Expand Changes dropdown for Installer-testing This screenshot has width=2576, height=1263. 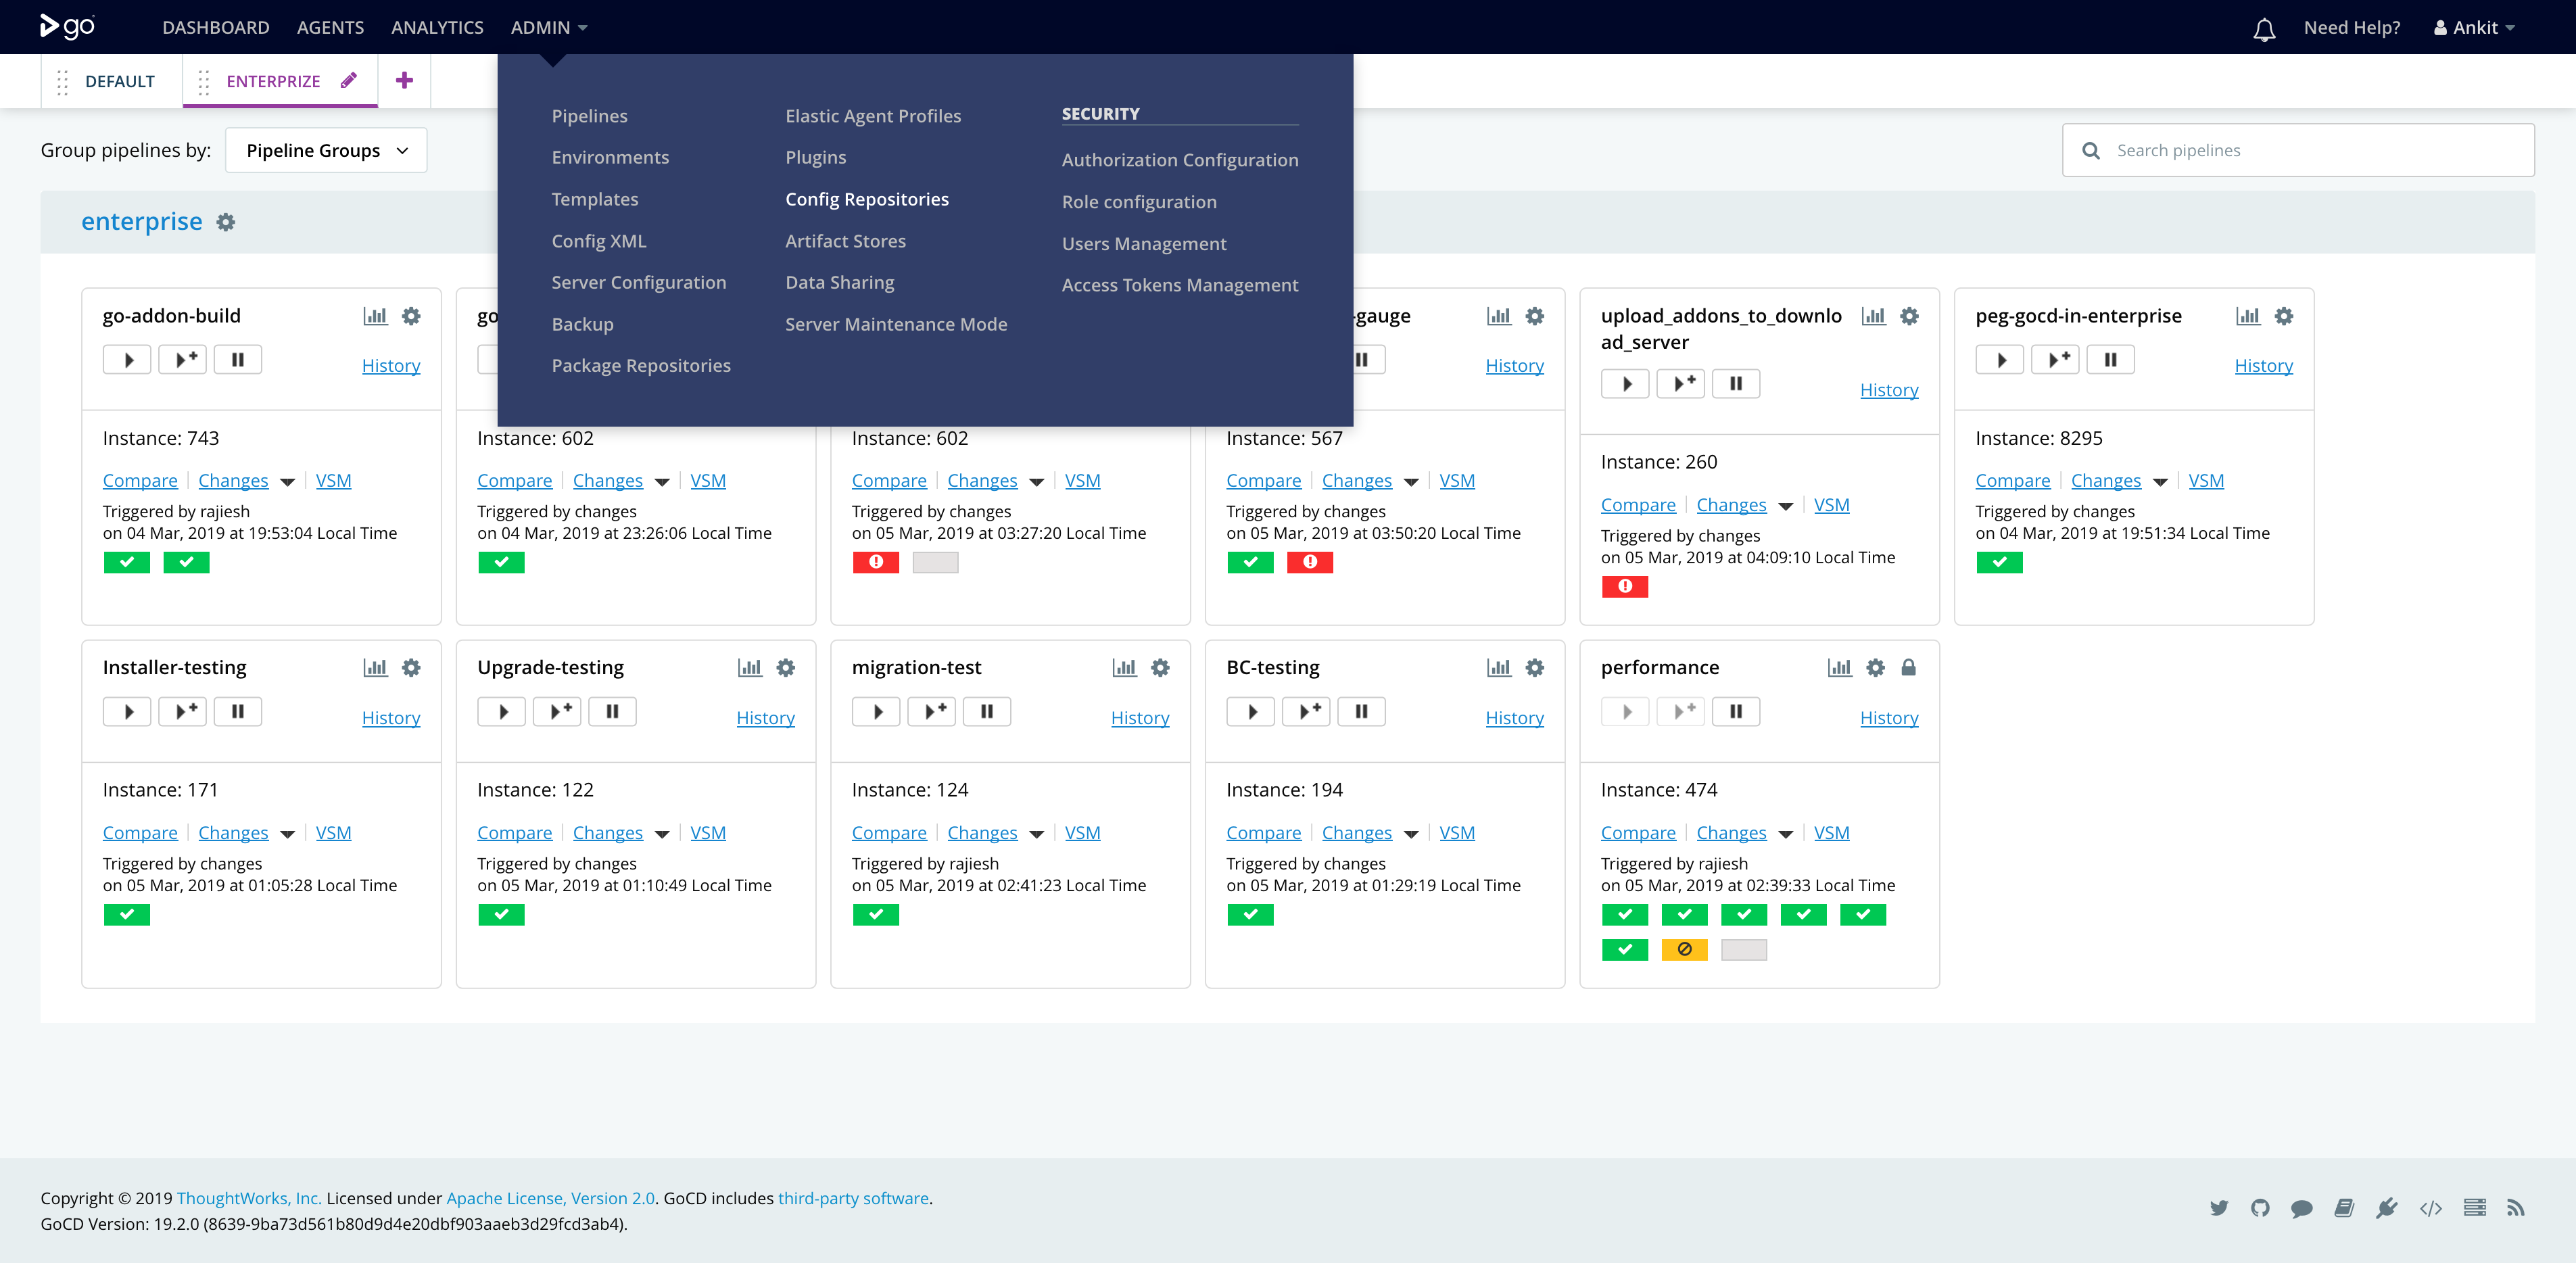click(x=287, y=834)
